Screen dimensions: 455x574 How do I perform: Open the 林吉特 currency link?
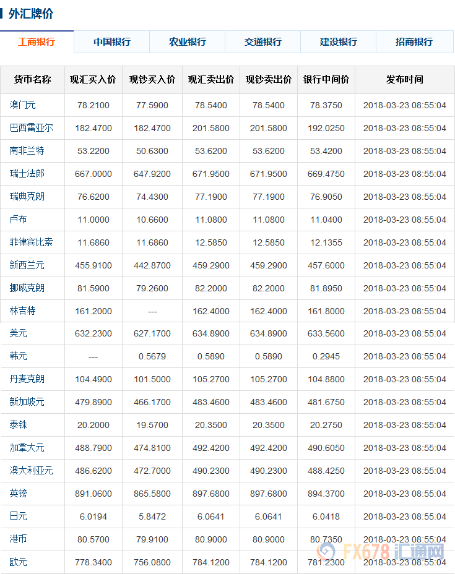click(x=23, y=311)
